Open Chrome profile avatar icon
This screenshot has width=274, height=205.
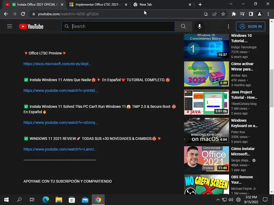pyautogui.click(x=260, y=14)
